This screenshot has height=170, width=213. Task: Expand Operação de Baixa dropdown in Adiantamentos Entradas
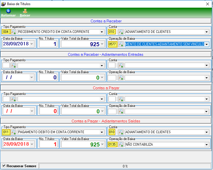point(206,78)
